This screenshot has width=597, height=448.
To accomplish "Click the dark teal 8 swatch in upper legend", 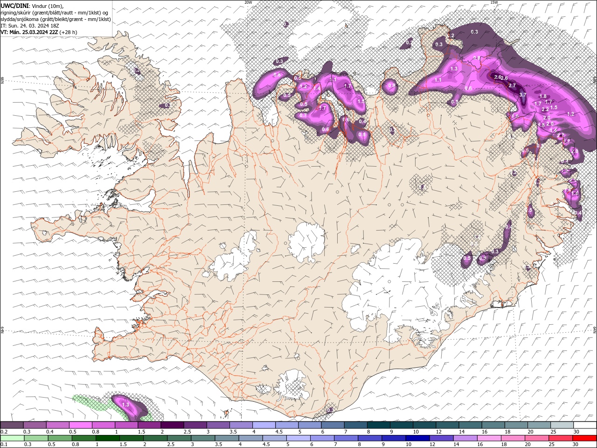I will click(378, 425).
